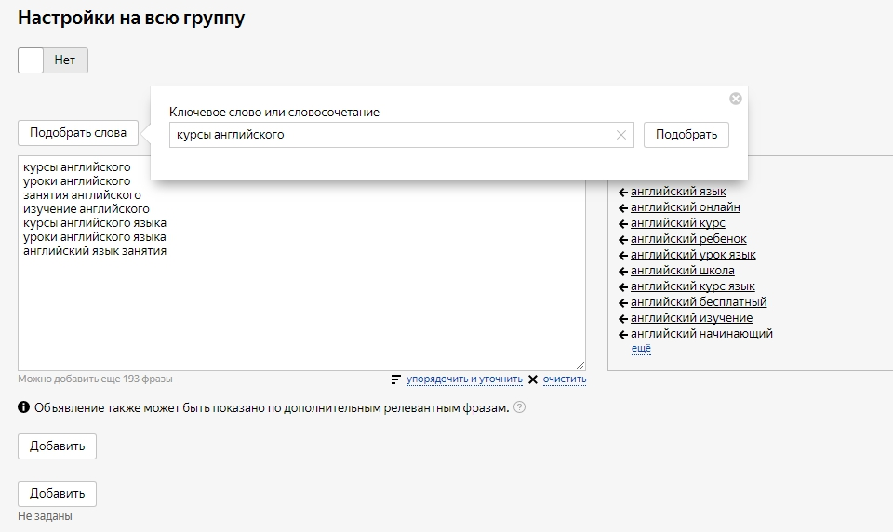Image resolution: width=893 pixels, height=532 pixels.
Task: Add suggested phrase 'английский курс язык'
Action: click(x=692, y=286)
